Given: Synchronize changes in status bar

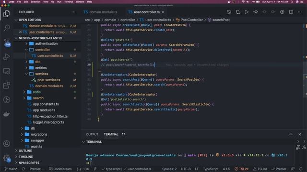Looking at the screenshot, I should point(24,169).
